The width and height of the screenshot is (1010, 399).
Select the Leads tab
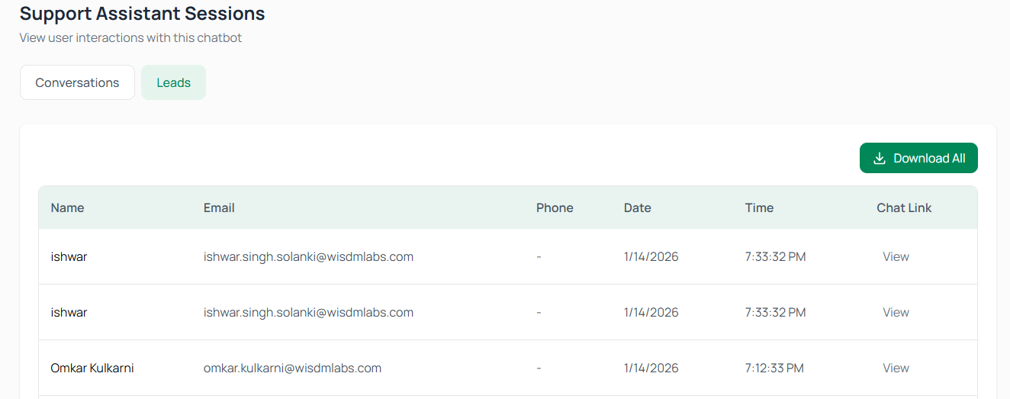(173, 82)
